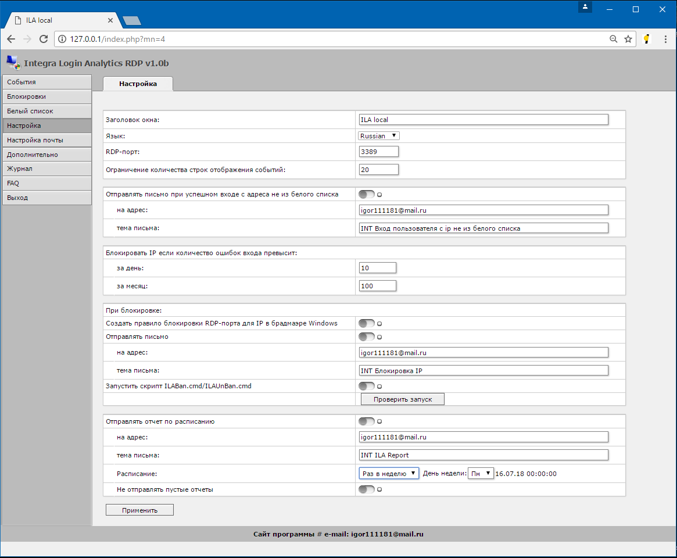
Task: Click the 'При блокировке:' section label
Action: pyautogui.click(x=134, y=310)
